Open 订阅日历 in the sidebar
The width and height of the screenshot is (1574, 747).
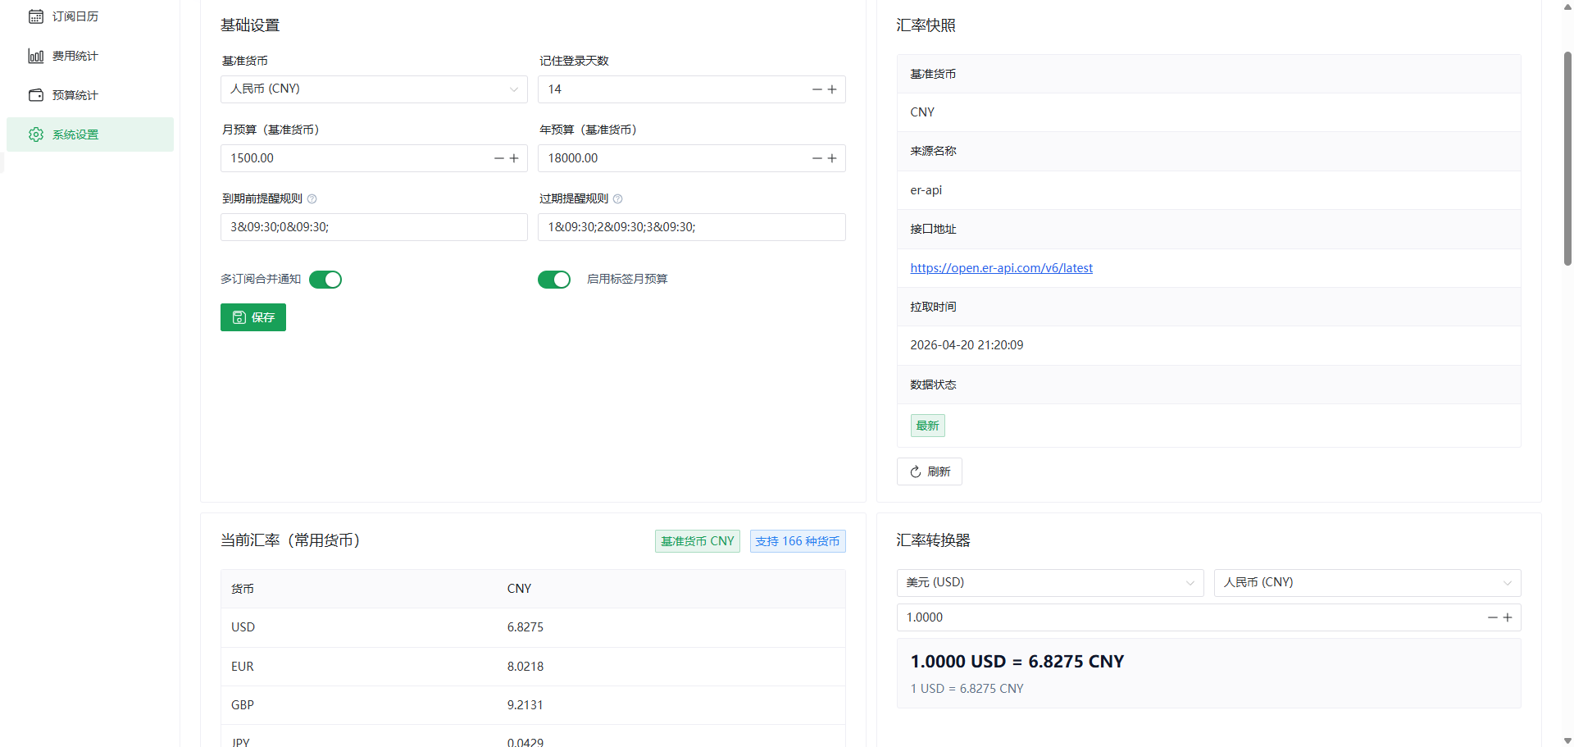[90, 16]
